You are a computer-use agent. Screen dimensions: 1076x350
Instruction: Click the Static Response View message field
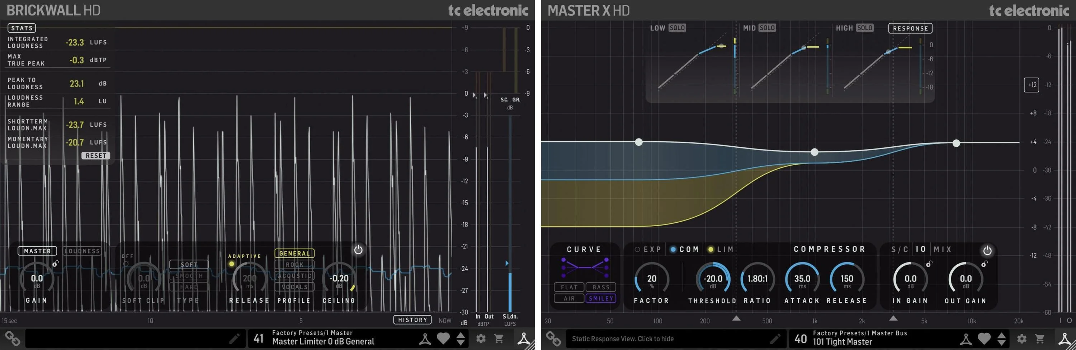[x=675, y=339]
